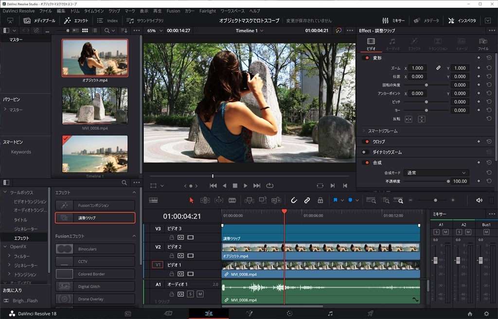Open the Sound Library panel
Viewport: 498px width, 319px height.
[x=145, y=20]
